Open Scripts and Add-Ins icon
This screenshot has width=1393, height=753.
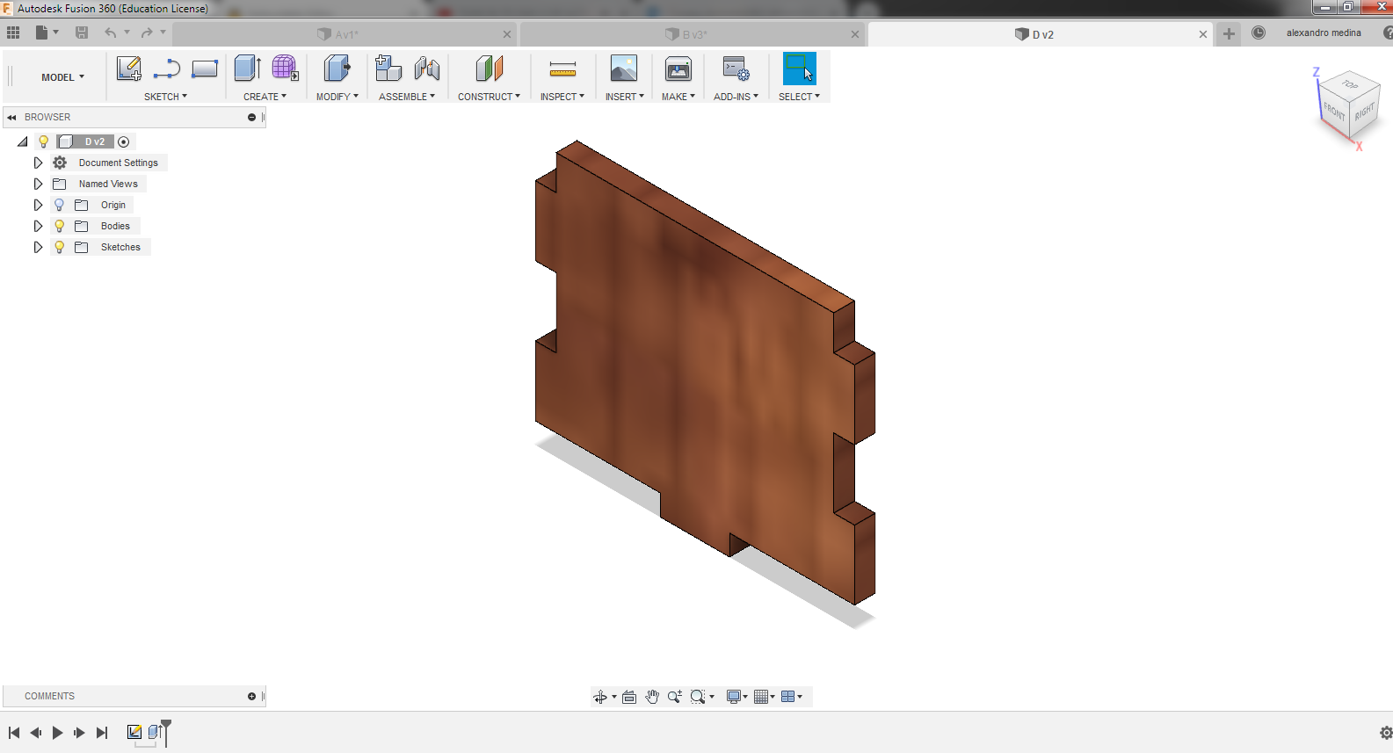tap(736, 69)
